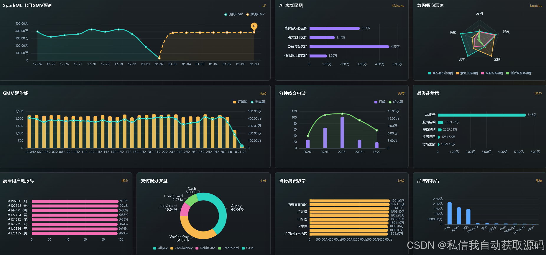Toggle DebitCard in the payment chart legend
This screenshot has height=255, width=546.
click(205, 248)
